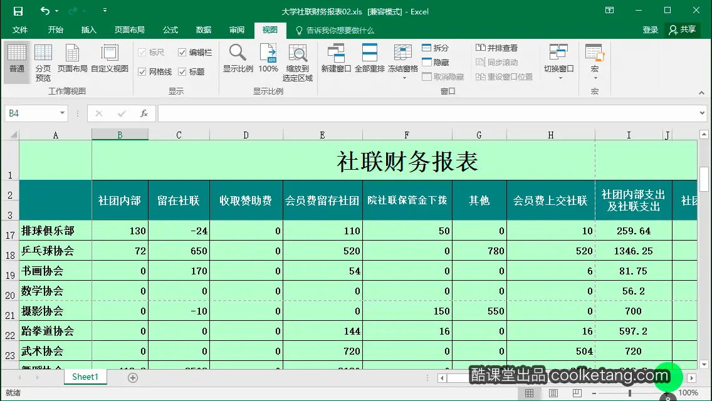Click the Share (共享) button
This screenshot has width=712, height=401.
coord(682,30)
